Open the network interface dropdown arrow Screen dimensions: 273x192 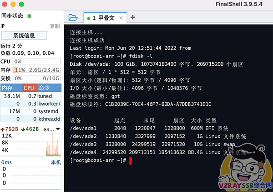57,130
